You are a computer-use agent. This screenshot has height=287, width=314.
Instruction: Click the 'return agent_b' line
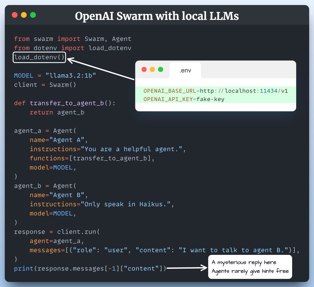(x=57, y=112)
